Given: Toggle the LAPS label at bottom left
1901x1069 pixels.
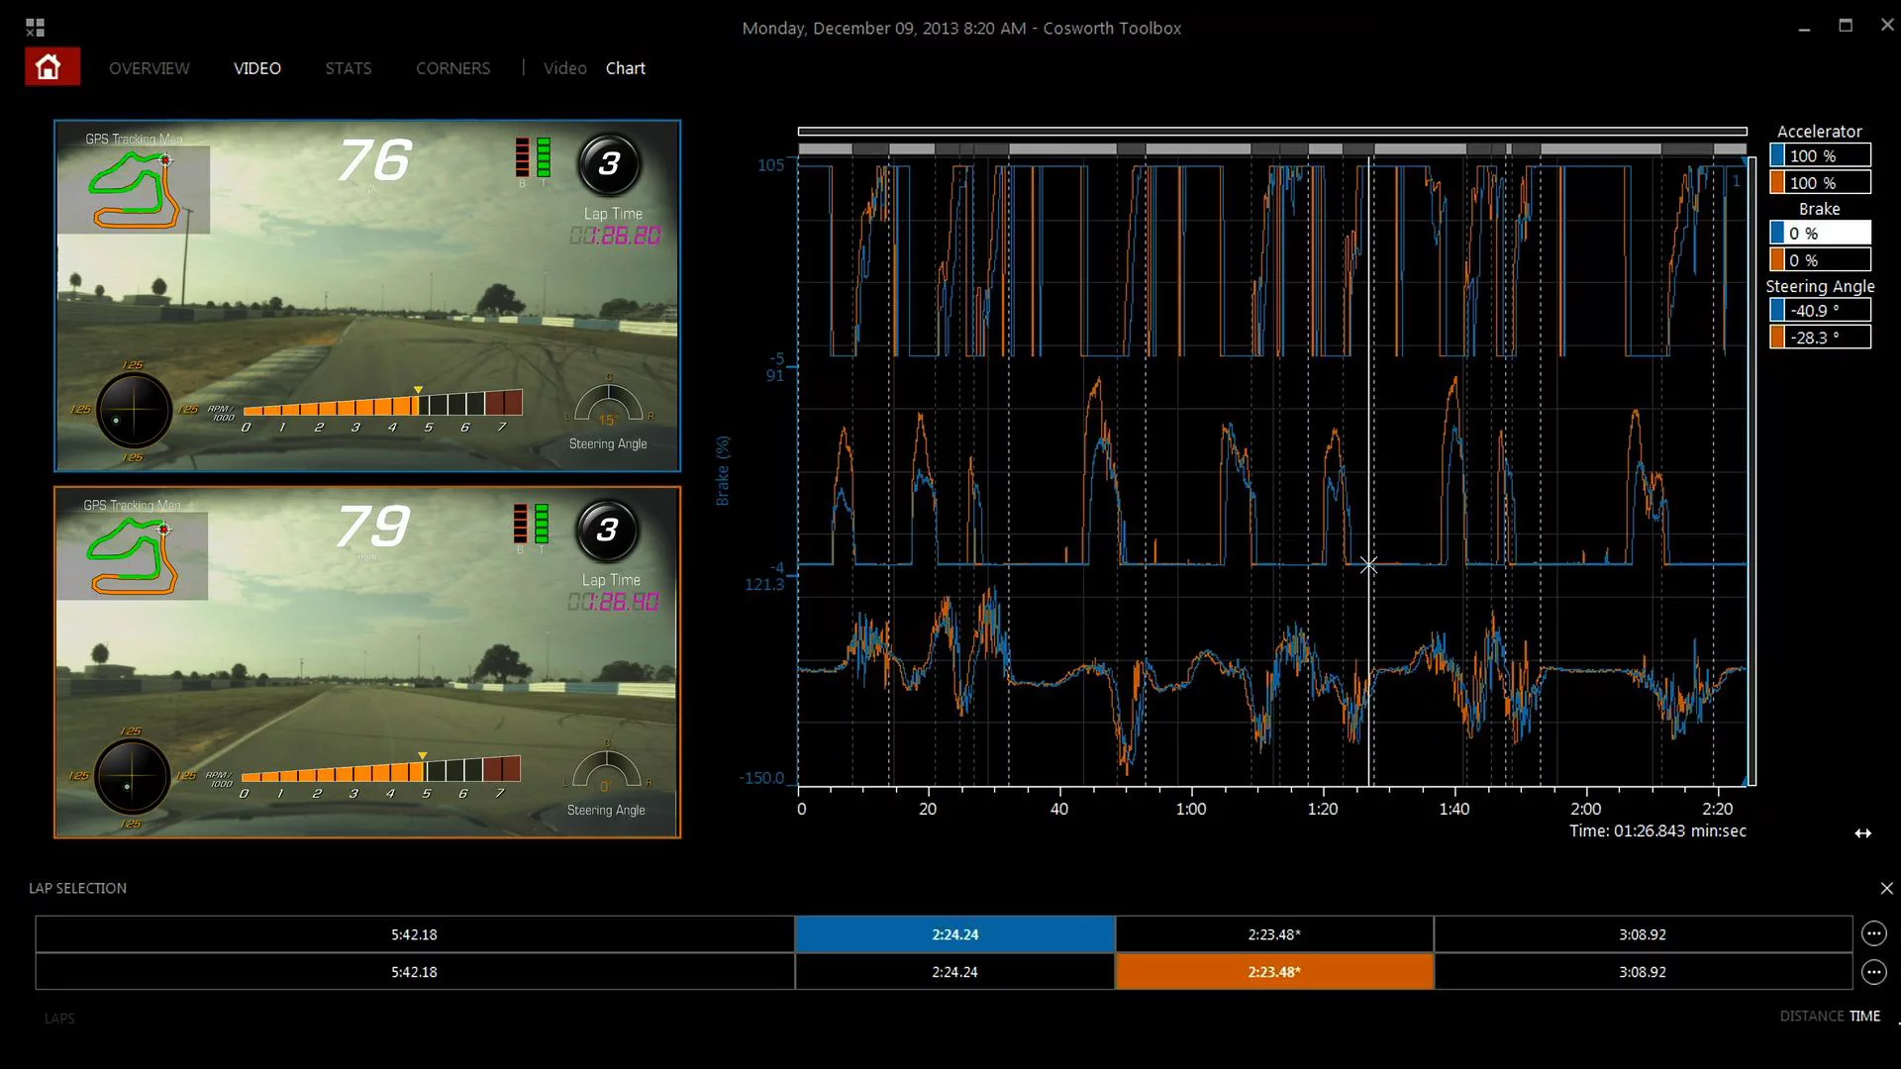Looking at the screenshot, I should [x=58, y=1018].
